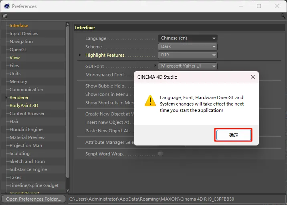Open the Scheme dropdown set to Dark
The height and width of the screenshot is (205, 287).
188,46
